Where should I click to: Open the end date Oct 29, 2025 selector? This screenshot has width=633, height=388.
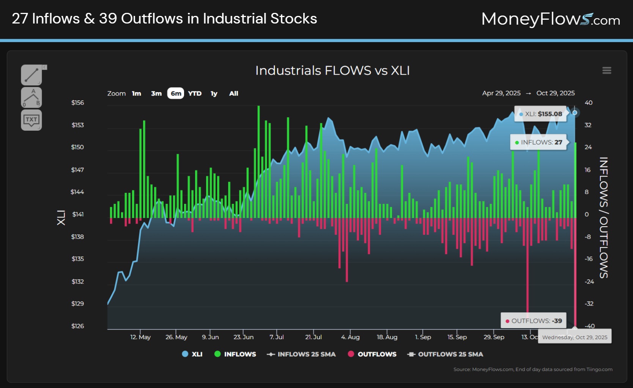pos(556,93)
